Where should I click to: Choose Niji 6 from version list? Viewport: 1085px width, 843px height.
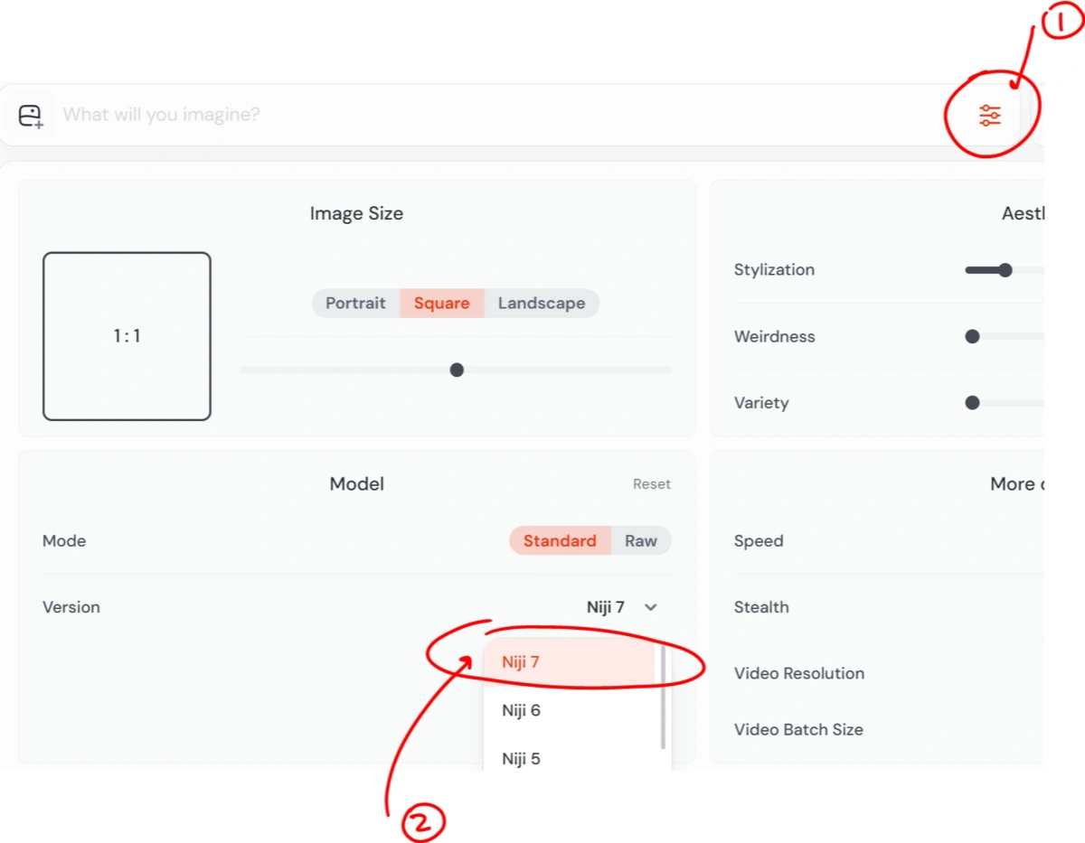(x=522, y=711)
